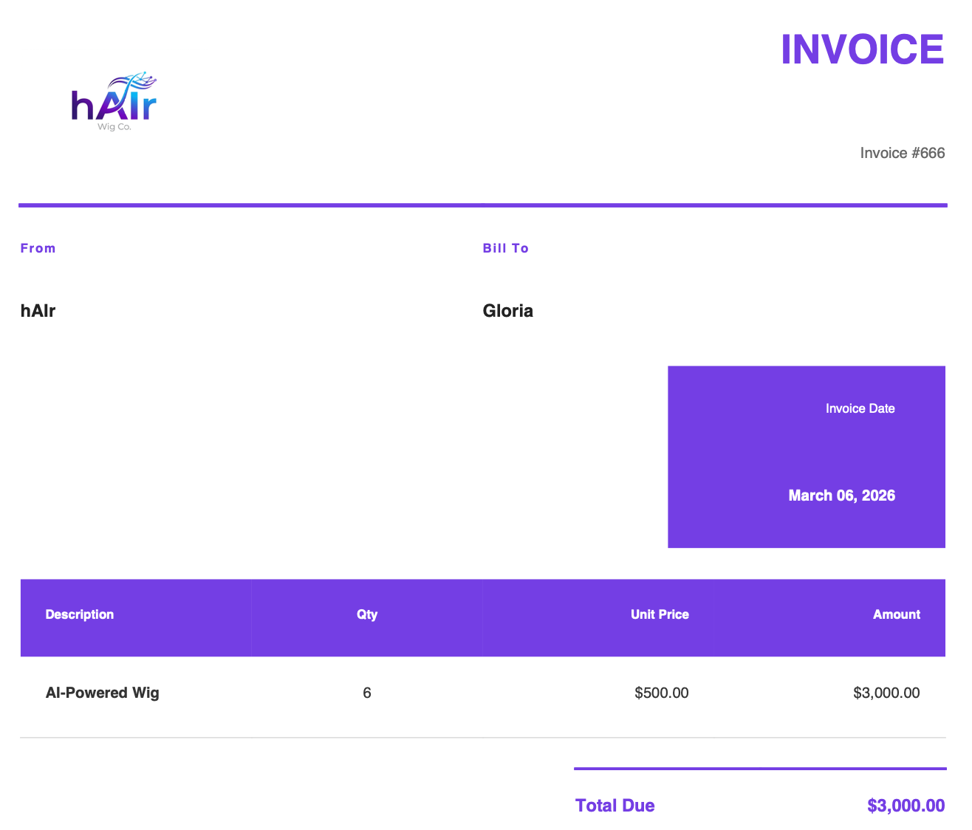Image resolution: width=972 pixels, height=830 pixels.
Task: Select the AI-Powered Wig line item
Action: [x=103, y=693]
